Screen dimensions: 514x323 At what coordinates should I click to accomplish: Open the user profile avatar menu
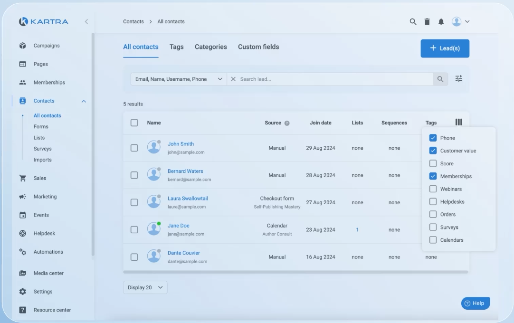click(x=457, y=22)
